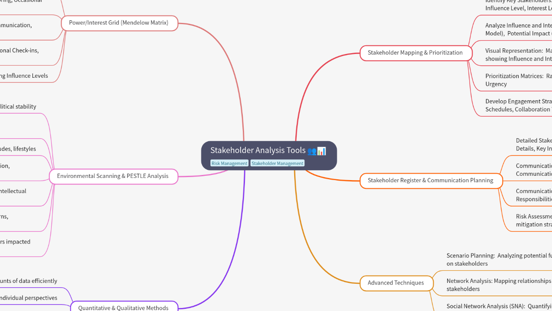This screenshot has height=311, width=552.
Task: Select Stakeholder Mapping & Prioritization node
Action: pyautogui.click(x=416, y=53)
